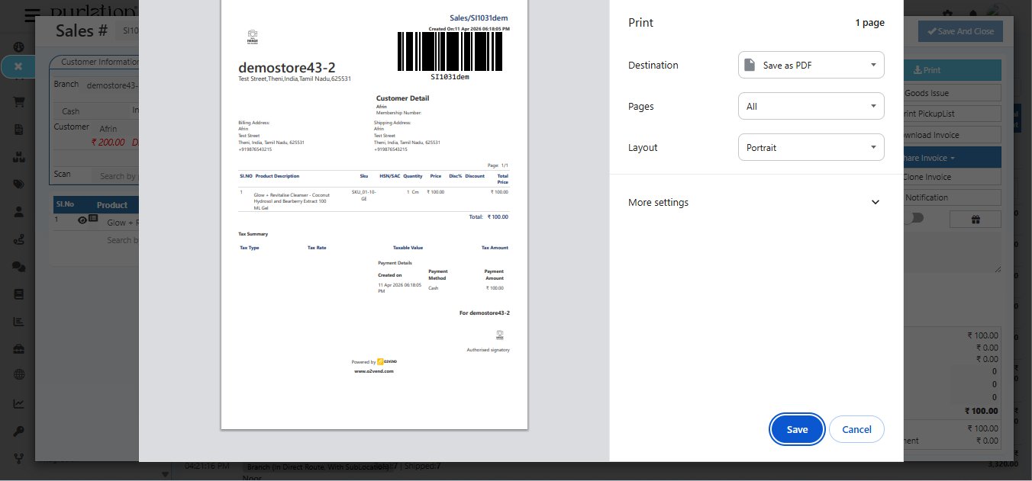The image size is (1032, 481).
Task: Expand the Pages dropdown showing All
Action: (x=811, y=106)
